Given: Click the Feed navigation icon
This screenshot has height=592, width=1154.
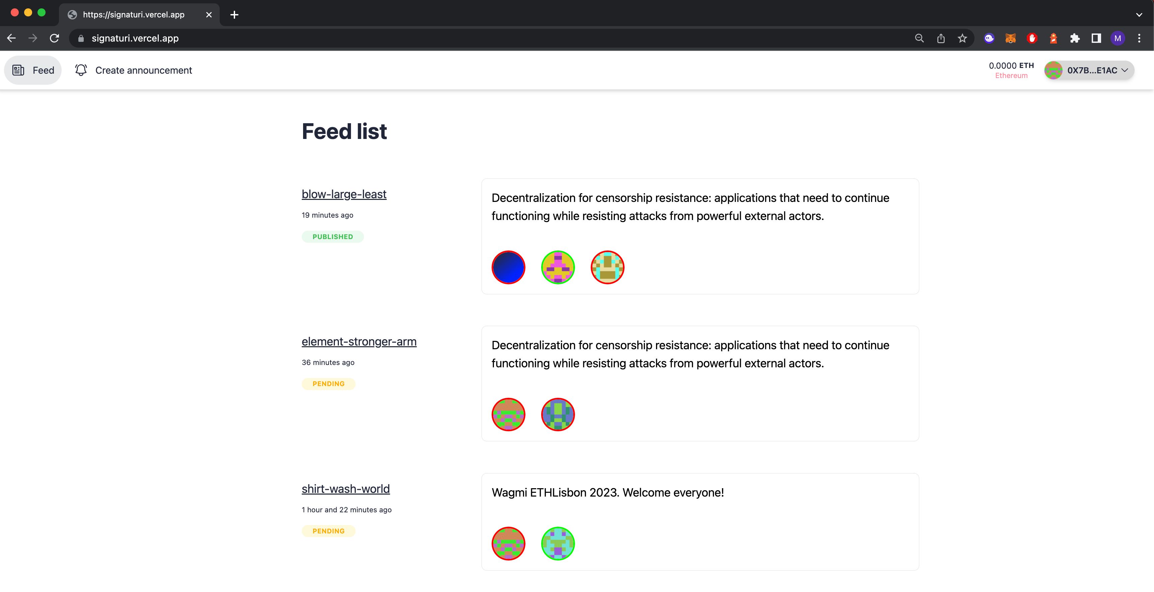Looking at the screenshot, I should coord(18,70).
